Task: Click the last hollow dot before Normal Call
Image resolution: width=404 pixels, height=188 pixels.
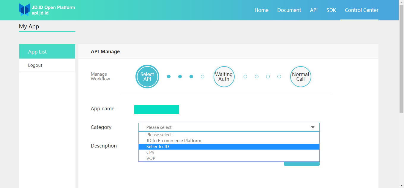Action: (x=279, y=77)
